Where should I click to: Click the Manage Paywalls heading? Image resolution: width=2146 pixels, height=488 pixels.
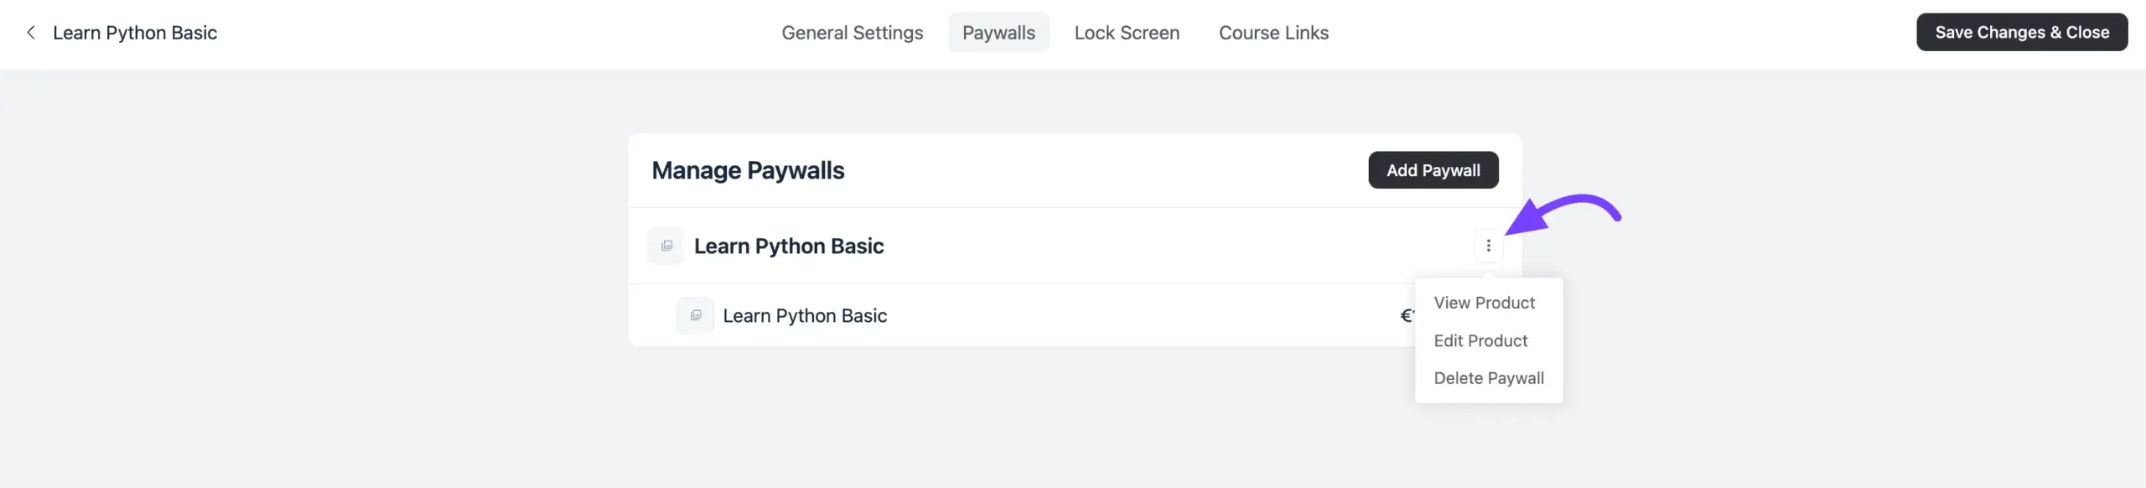(x=748, y=171)
